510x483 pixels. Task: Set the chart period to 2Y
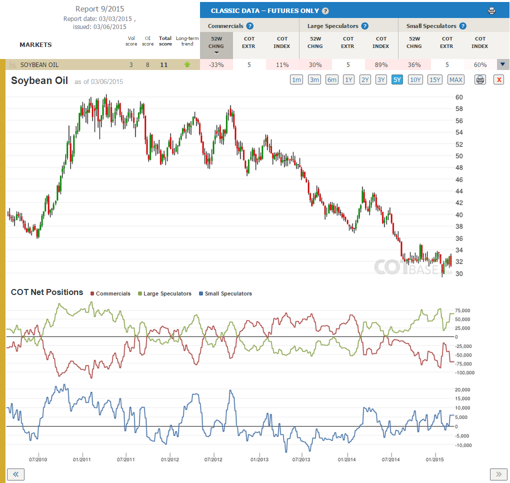tap(365, 79)
